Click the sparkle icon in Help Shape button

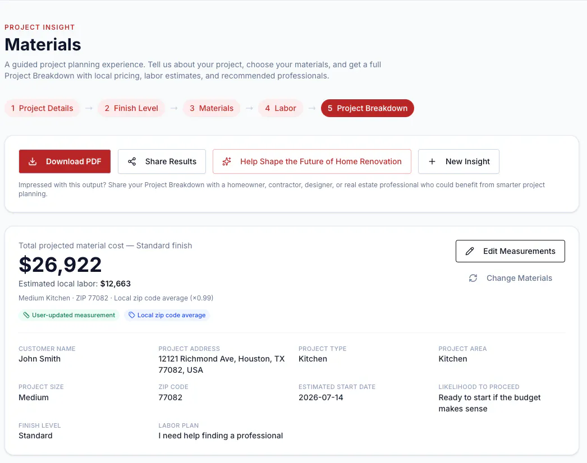227,161
